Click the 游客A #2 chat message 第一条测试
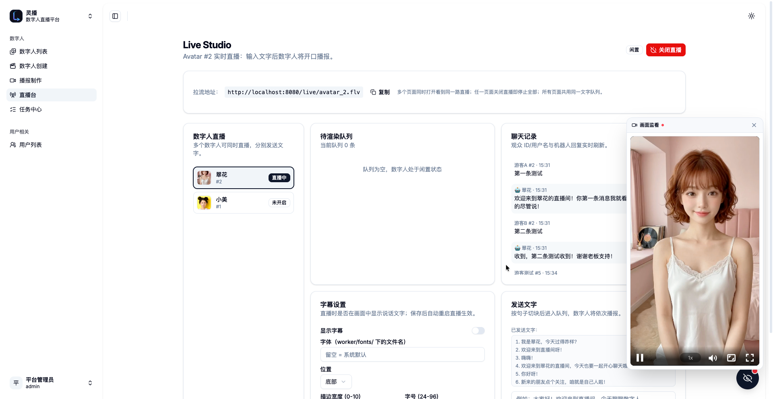Image resolution: width=773 pixels, height=399 pixels. pyautogui.click(x=528, y=173)
